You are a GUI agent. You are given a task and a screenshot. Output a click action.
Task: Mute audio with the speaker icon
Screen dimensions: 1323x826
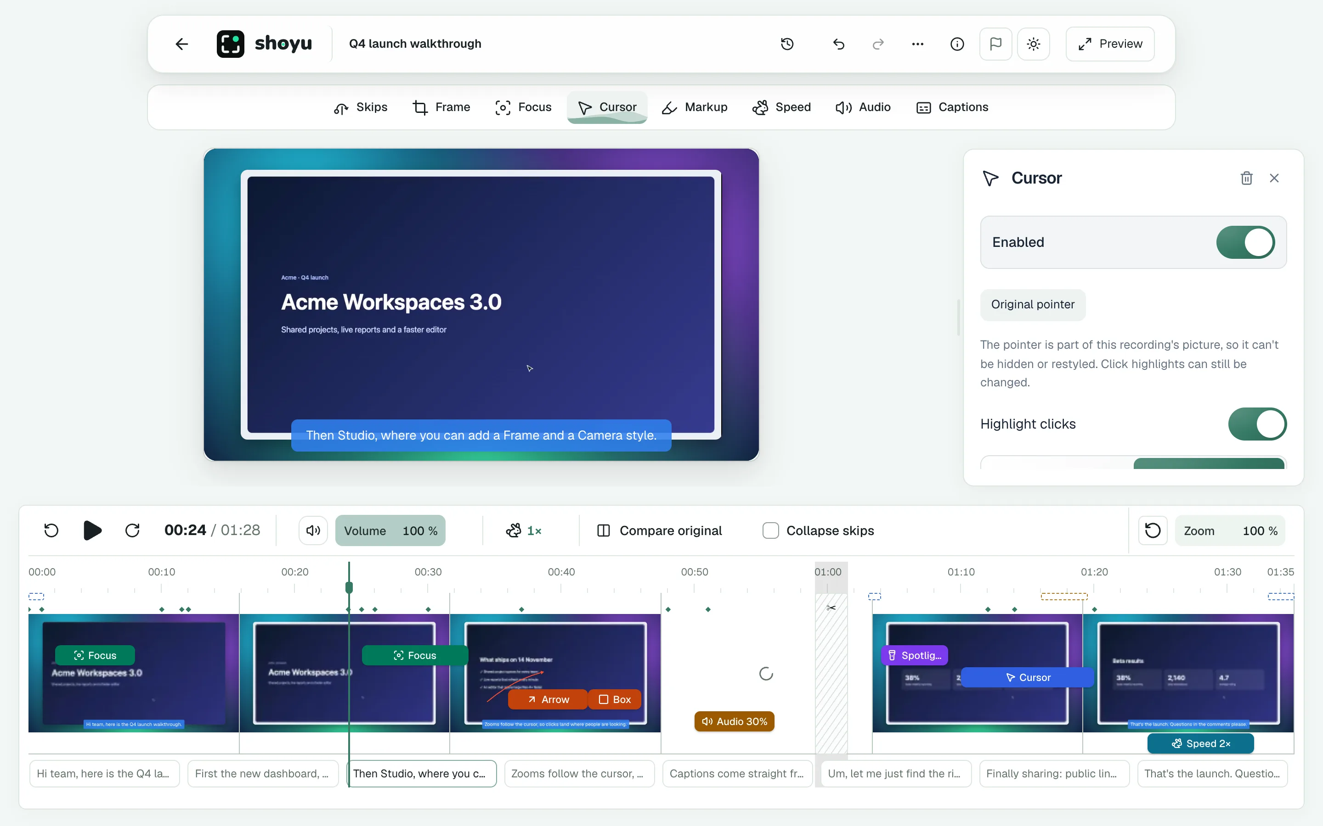313,530
